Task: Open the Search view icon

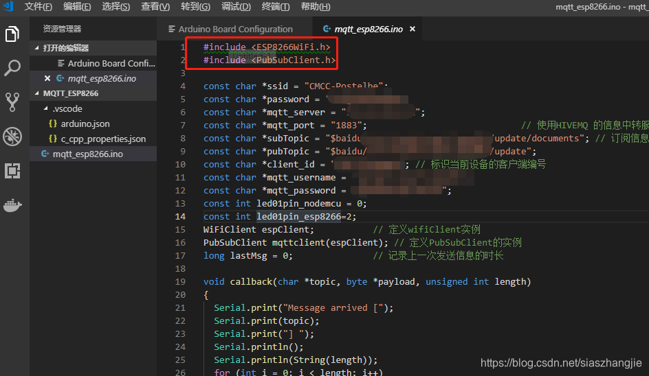Action: pyautogui.click(x=12, y=68)
